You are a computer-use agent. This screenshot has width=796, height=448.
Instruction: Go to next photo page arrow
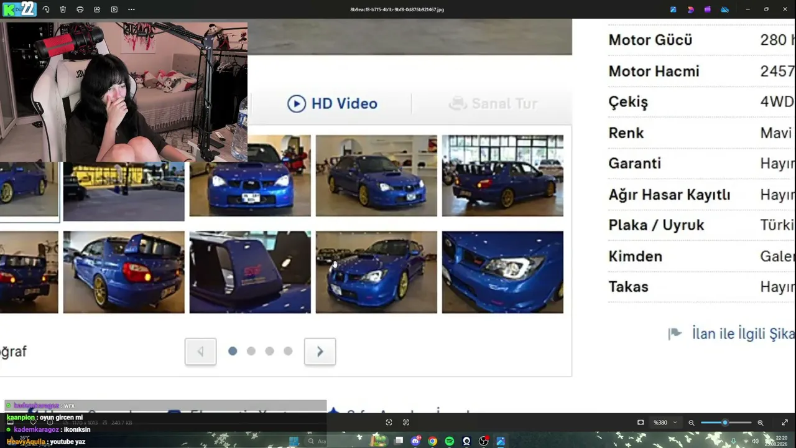tap(320, 352)
